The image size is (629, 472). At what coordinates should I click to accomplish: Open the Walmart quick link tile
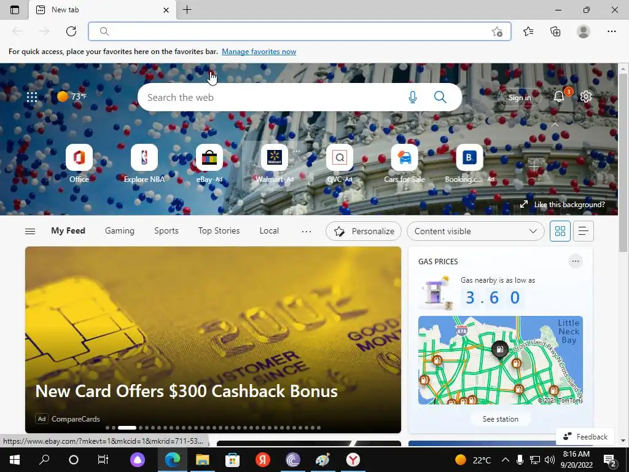click(x=275, y=163)
